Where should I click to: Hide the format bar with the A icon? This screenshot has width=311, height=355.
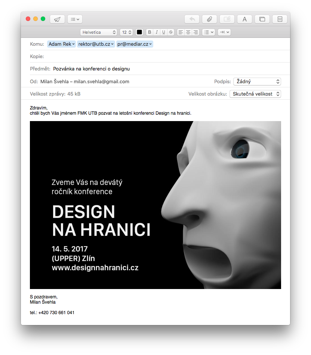[244, 19]
